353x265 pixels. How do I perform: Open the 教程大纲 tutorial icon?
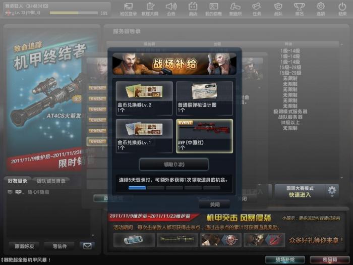tap(150, 9)
